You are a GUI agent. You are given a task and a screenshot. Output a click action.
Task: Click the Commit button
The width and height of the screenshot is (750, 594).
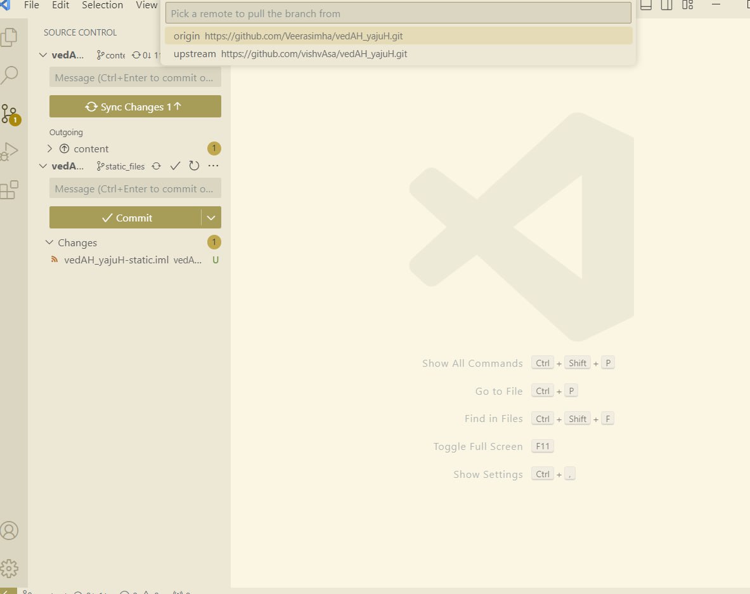(x=126, y=218)
